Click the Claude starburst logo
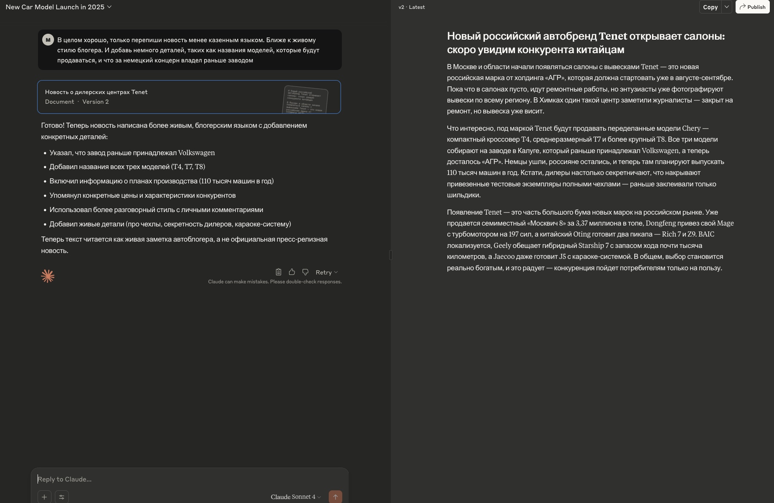774x503 pixels. [x=48, y=276]
